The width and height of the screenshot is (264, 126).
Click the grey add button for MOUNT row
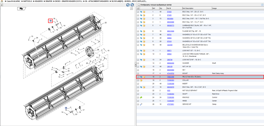pos(138,73)
